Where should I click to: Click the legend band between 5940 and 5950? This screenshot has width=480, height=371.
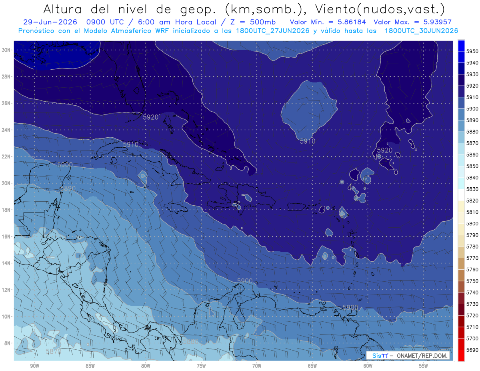[x=461, y=56]
